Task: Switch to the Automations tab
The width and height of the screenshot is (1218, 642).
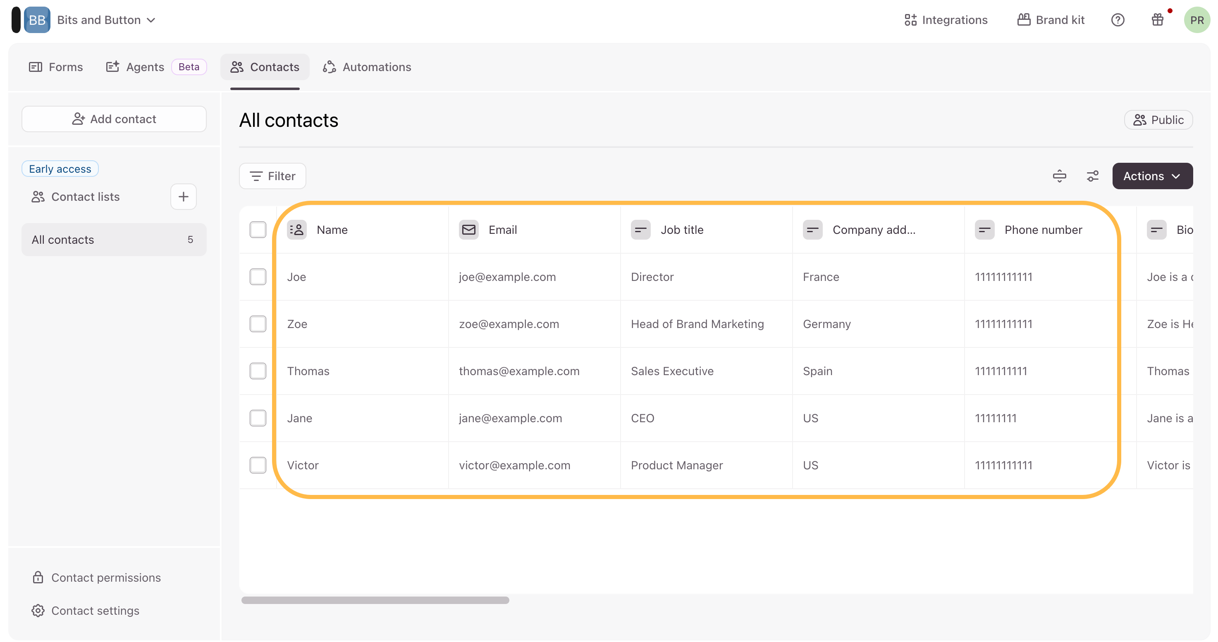Action: tap(367, 67)
